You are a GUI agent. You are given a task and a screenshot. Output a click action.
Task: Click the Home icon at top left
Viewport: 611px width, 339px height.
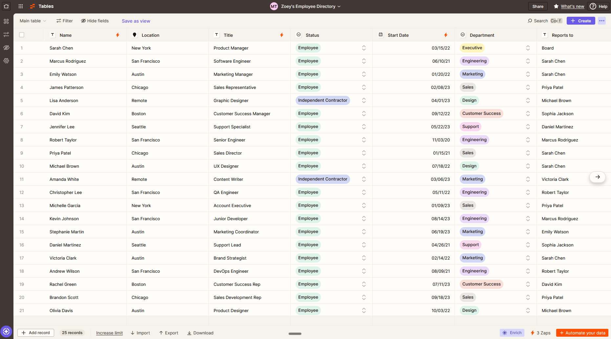[6, 6]
